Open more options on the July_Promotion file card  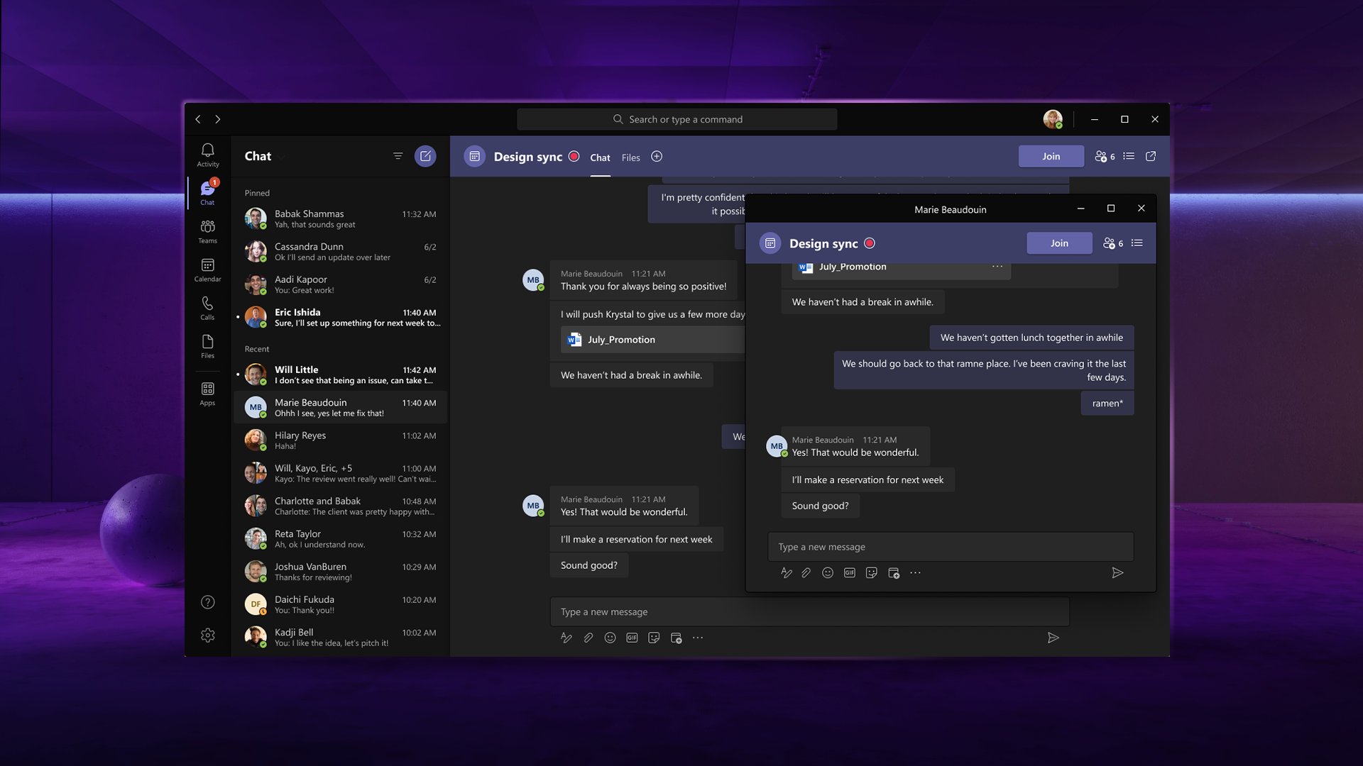point(997,266)
